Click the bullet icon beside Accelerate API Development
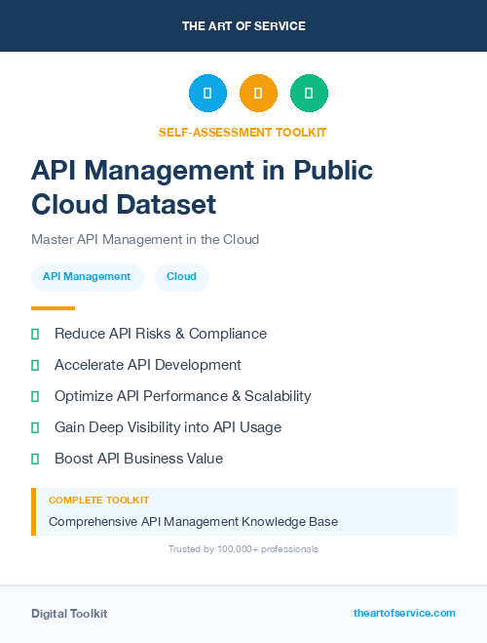 coord(35,365)
